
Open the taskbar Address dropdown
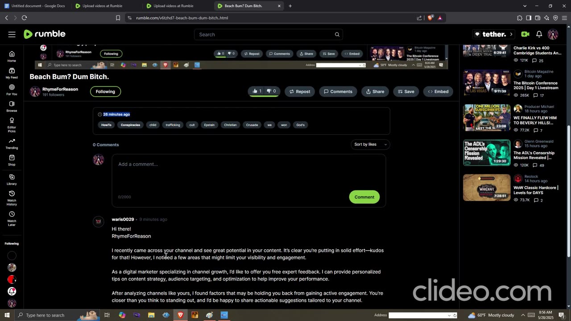pos(449,315)
